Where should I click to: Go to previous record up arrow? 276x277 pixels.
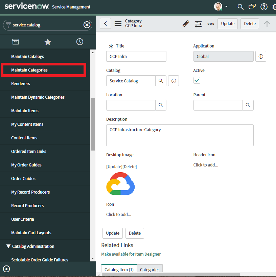click(267, 24)
